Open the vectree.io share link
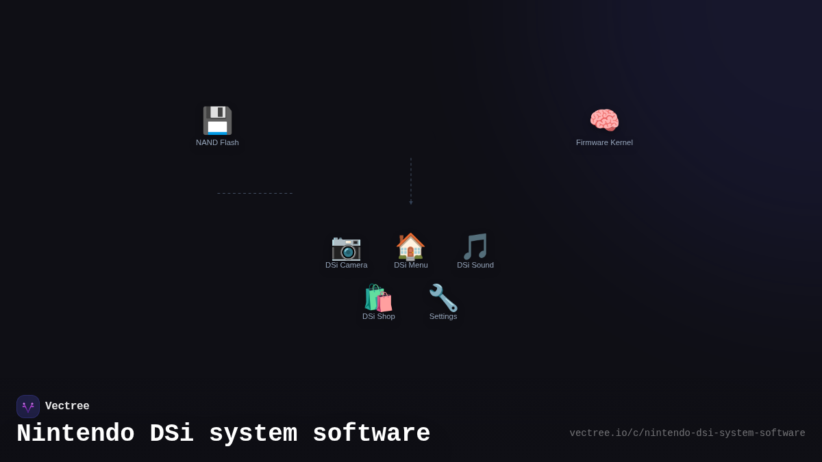This screenshot has height=462, width=822. [x=687, y=433]
